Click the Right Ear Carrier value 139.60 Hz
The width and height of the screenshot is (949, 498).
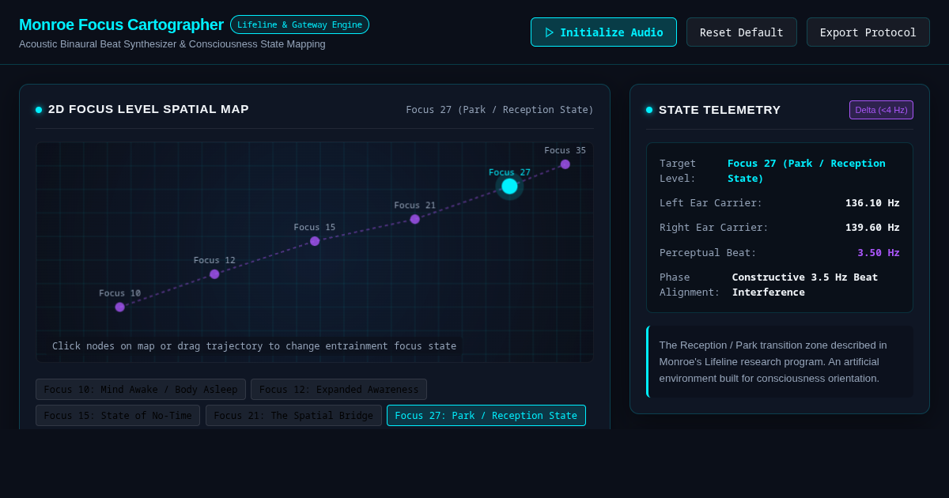[872, 228]
